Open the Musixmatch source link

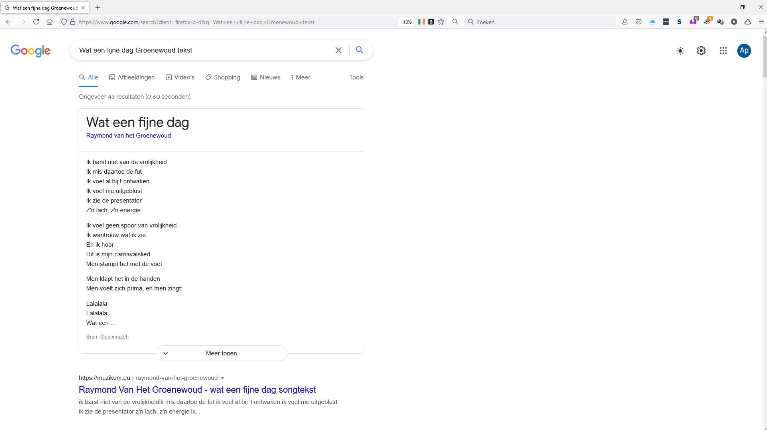[x=114, y=337]
